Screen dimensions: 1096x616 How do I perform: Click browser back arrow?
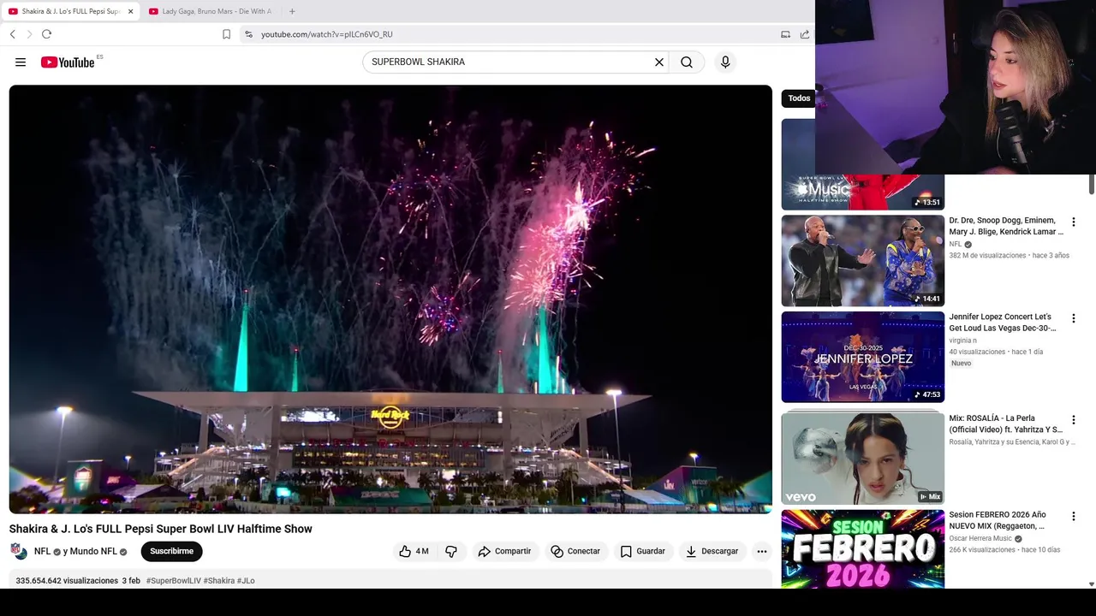[x=13, y=34]
